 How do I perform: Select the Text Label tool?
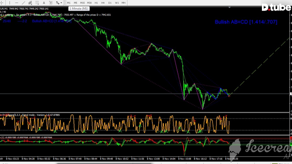point(51,3)
